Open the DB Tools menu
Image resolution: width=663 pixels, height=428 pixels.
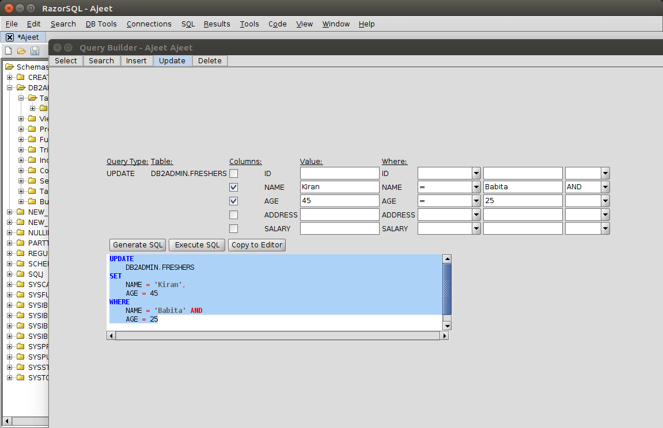[101, 24]
